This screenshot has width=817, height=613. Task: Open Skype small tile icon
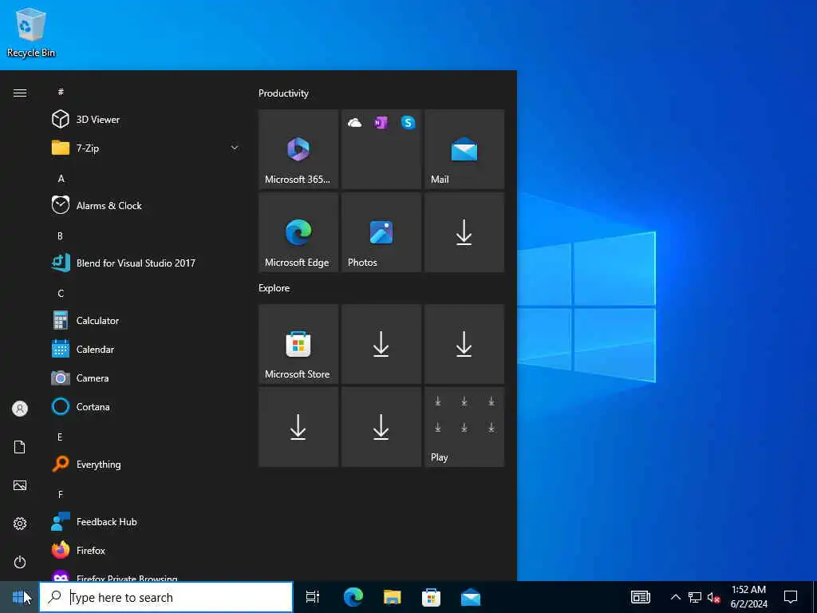[x=408, y=123]
